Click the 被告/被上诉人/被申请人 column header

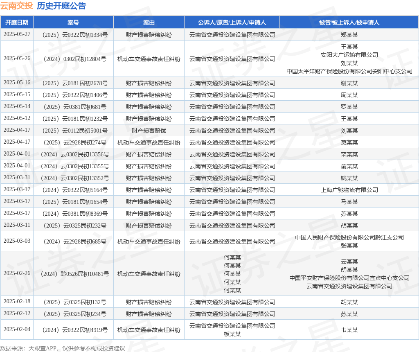pyautogui.click(x=349, y=23)
